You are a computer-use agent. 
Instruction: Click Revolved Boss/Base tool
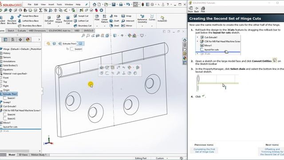[12, 20]
